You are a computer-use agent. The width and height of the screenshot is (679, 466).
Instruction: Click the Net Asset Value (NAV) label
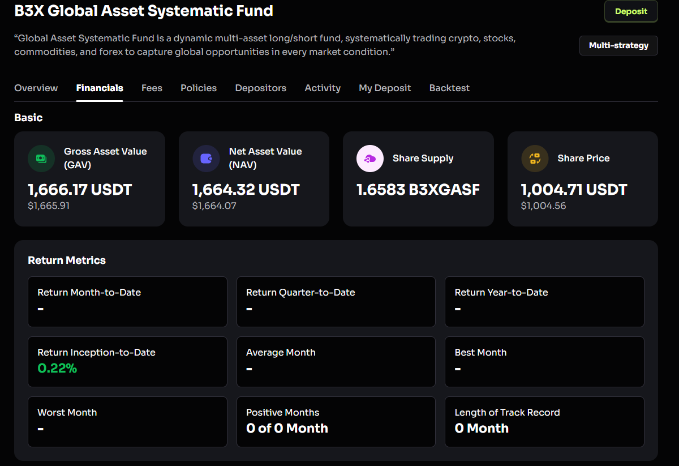click(265, 158)
